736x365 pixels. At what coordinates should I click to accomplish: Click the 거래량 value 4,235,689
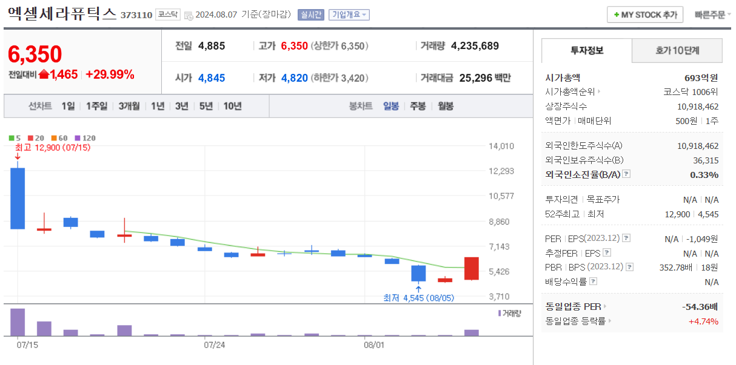475,45
